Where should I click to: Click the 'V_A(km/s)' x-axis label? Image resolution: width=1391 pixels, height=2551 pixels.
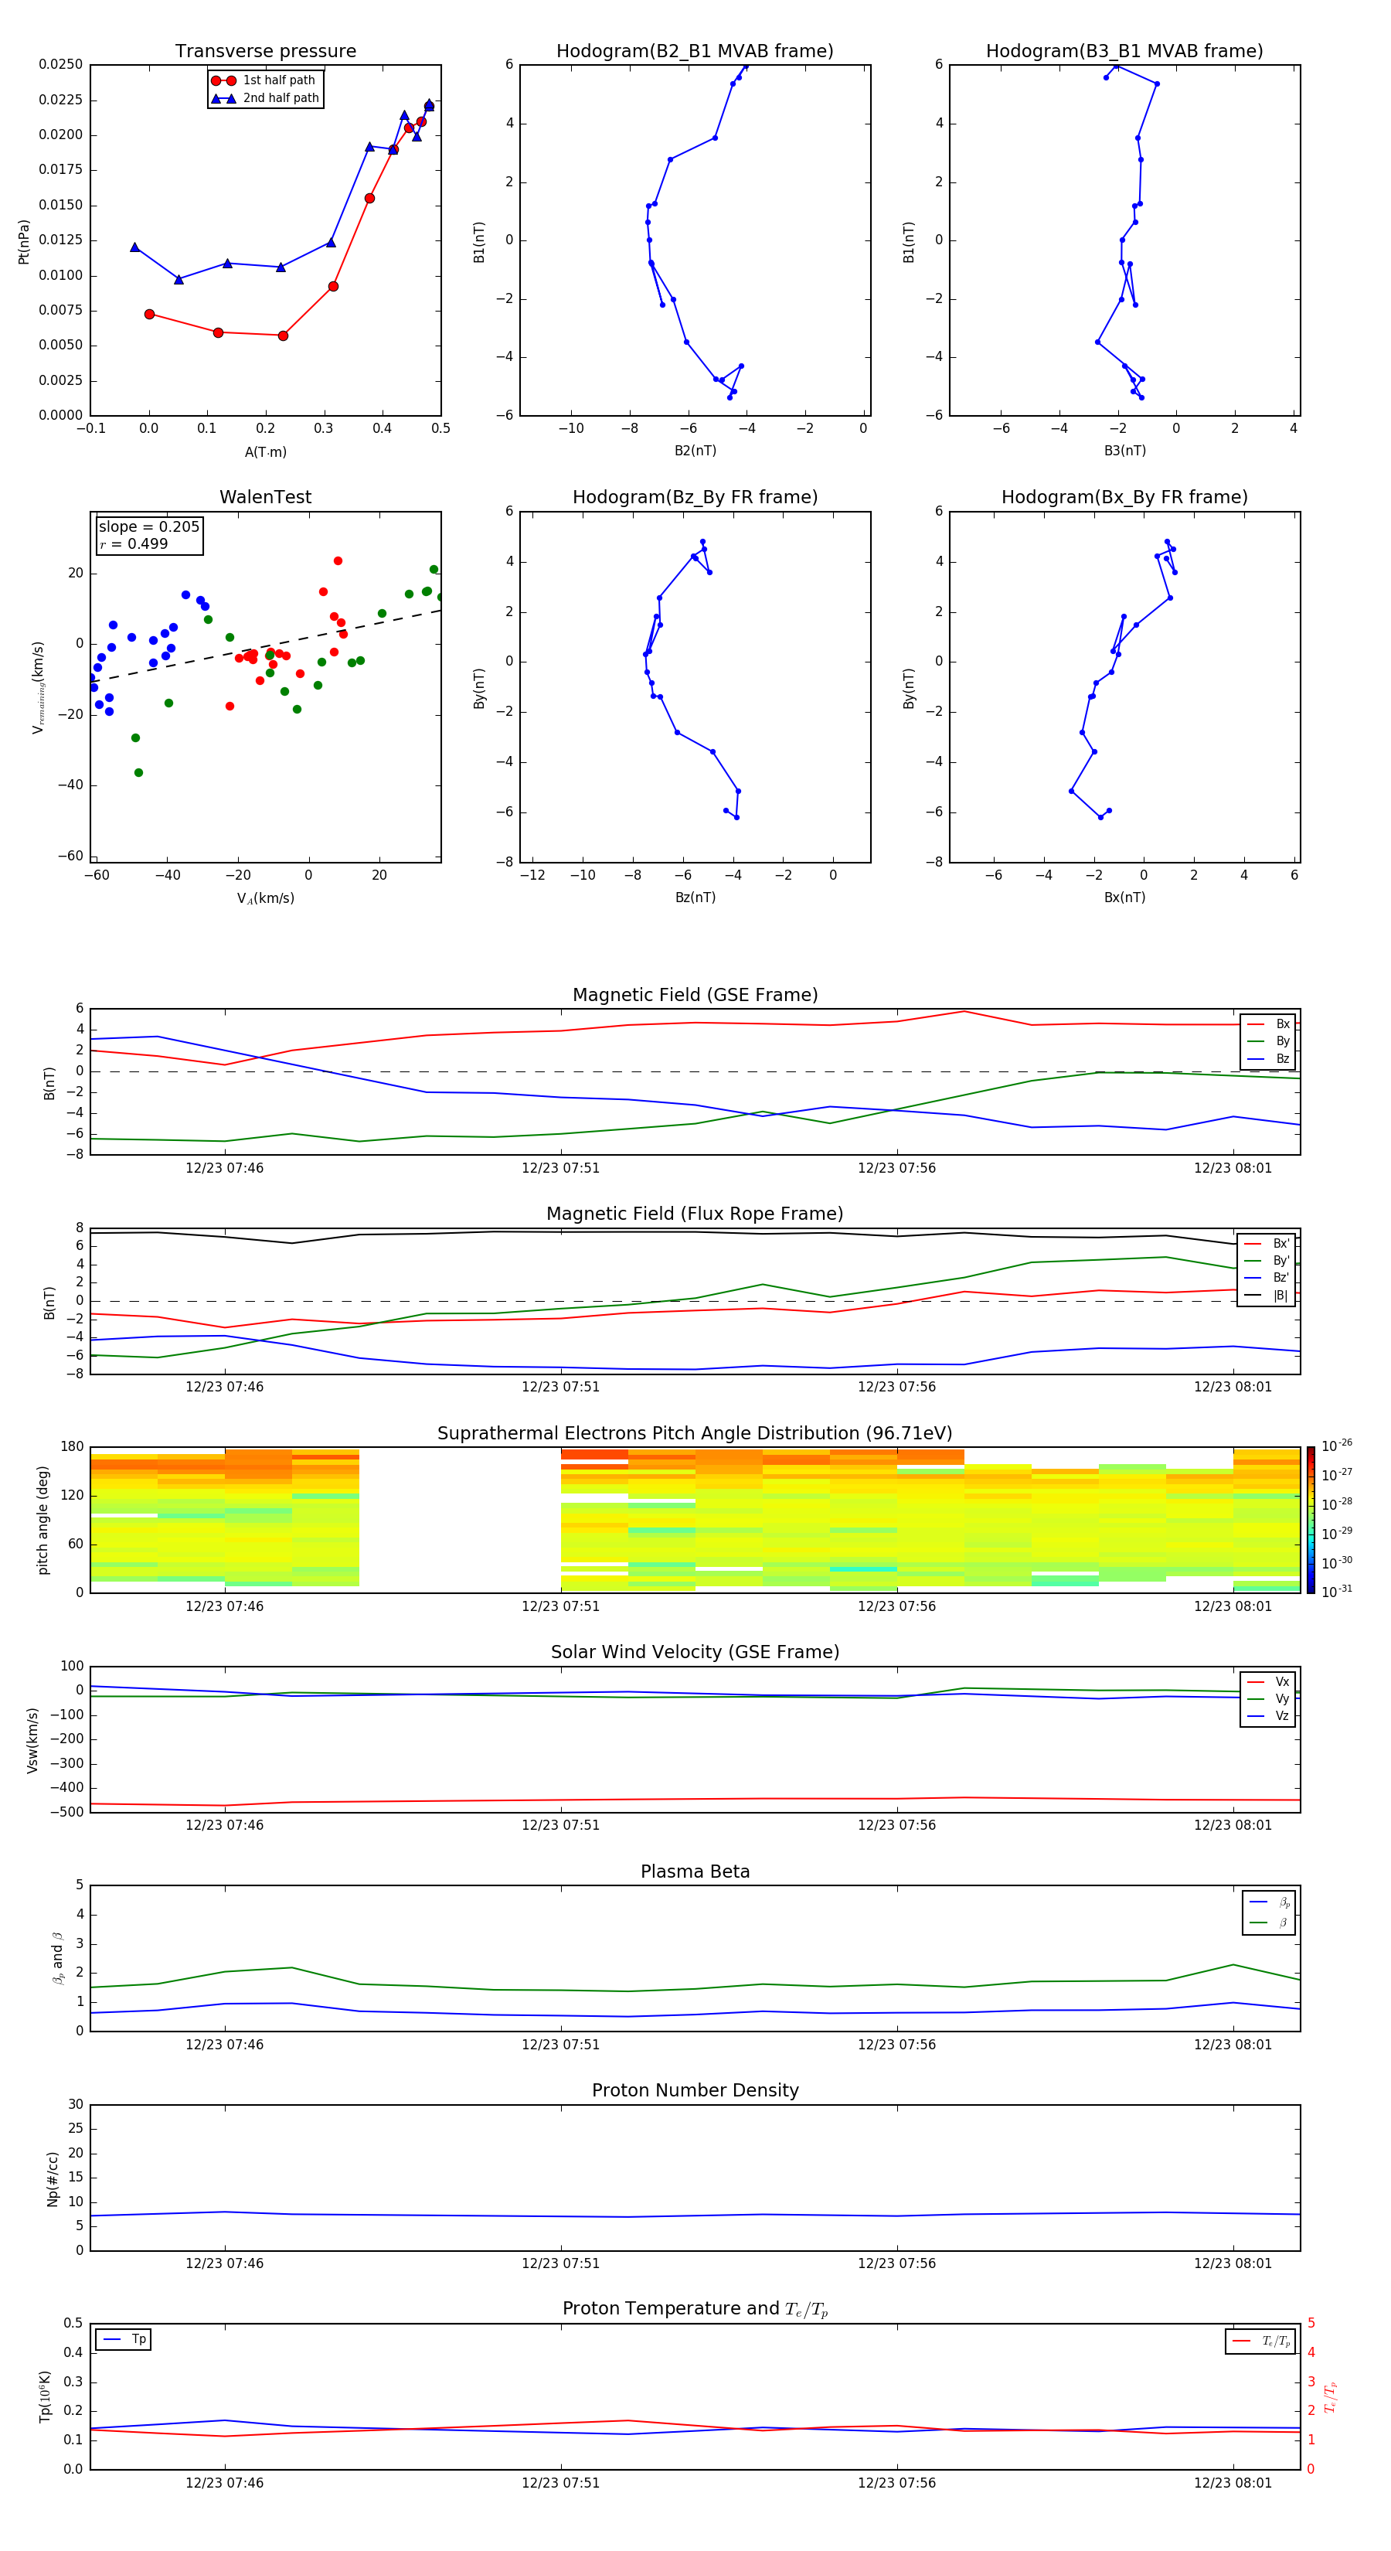pyautogui.click(x=265, y=898)
